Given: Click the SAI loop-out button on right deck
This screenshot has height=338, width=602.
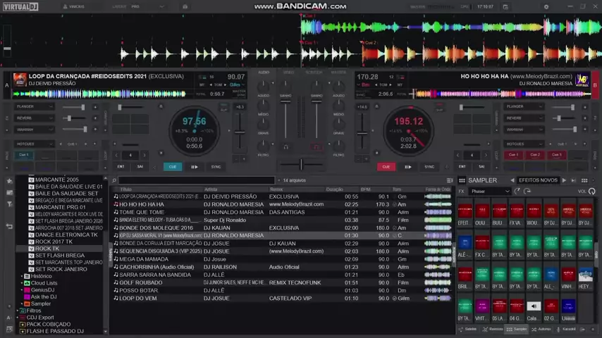Looking at the screenshot, I should coord(481,167).
